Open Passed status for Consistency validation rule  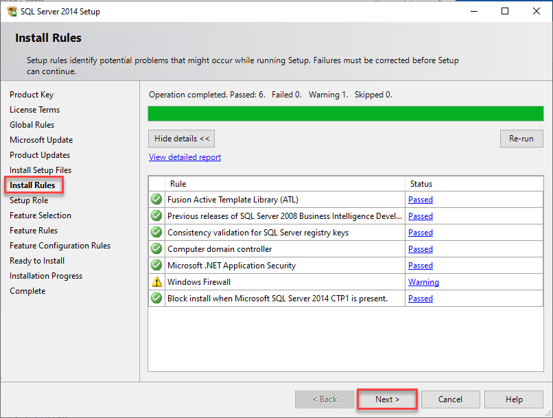(421, 233)
